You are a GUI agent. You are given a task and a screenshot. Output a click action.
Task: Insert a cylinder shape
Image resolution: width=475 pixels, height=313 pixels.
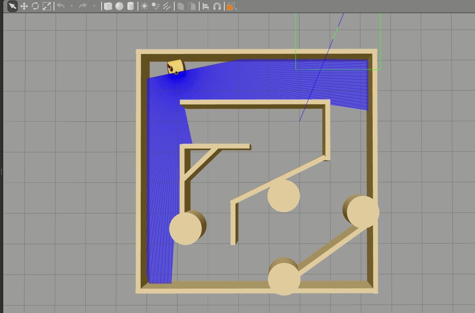[x=130, y=6]
